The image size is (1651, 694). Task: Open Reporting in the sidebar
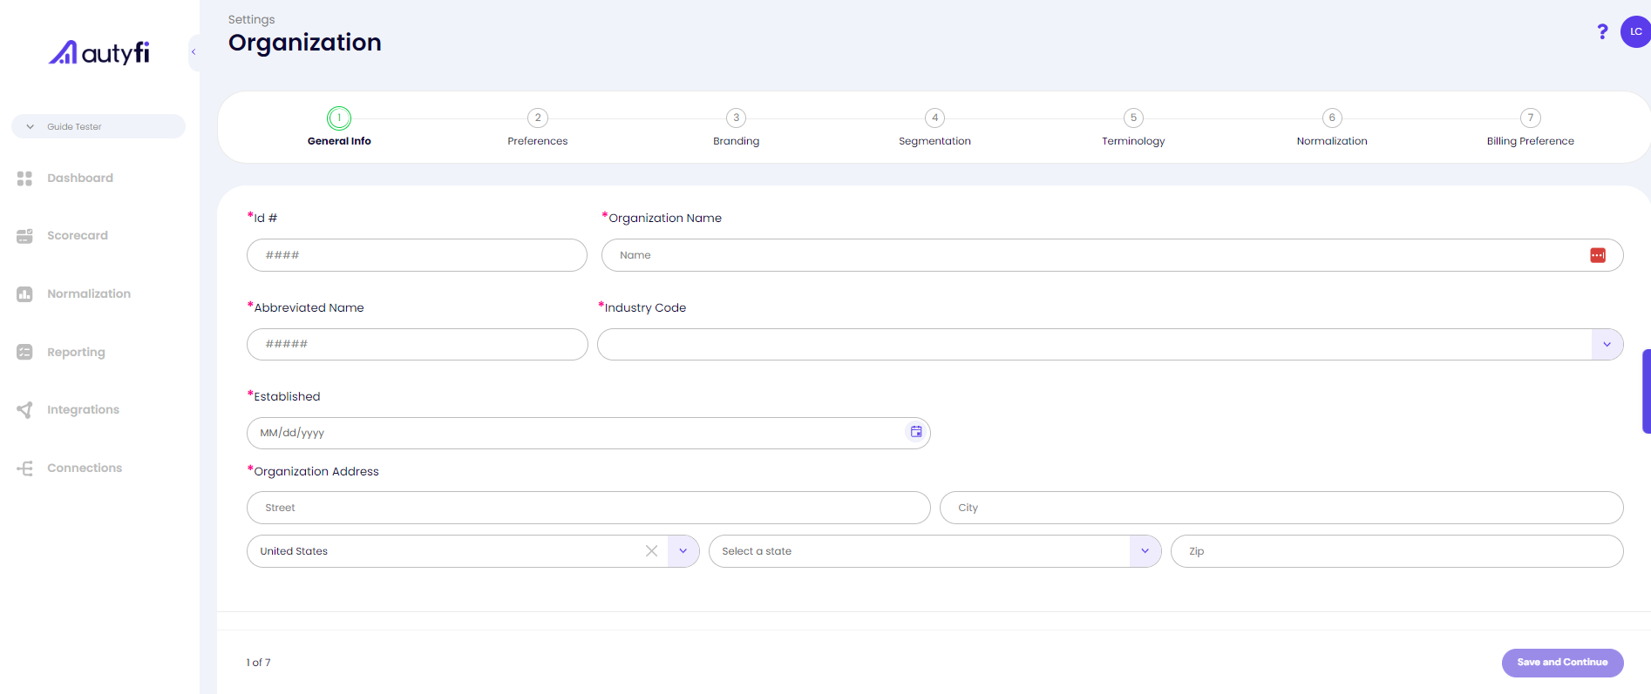pyautogui.click(x=76, y=352)
